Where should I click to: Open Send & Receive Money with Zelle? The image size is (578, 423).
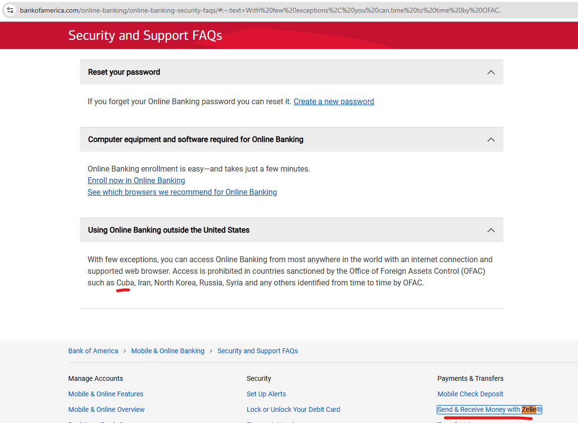[489, 409]
